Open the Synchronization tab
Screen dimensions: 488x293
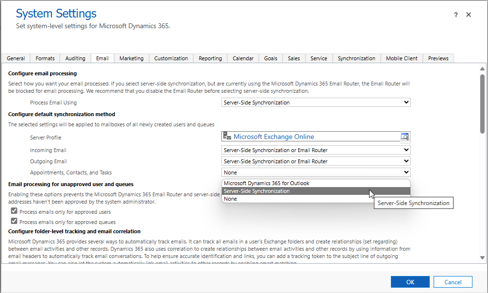pos(357,58)
